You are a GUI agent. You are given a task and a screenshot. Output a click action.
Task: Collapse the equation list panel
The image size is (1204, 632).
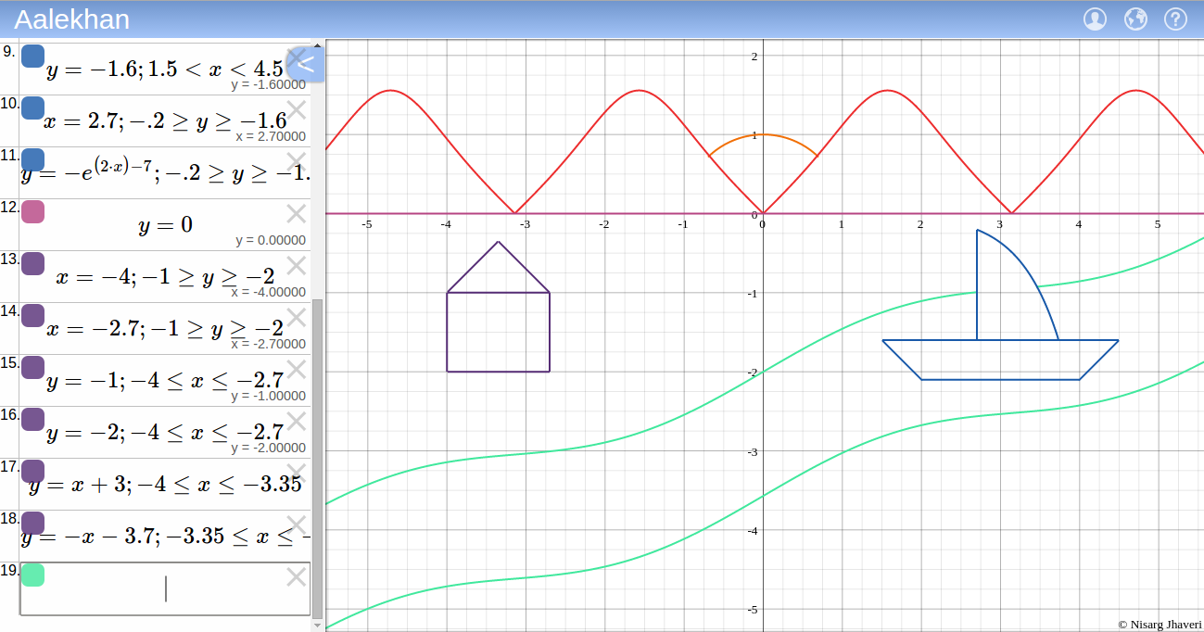point(305,64)
